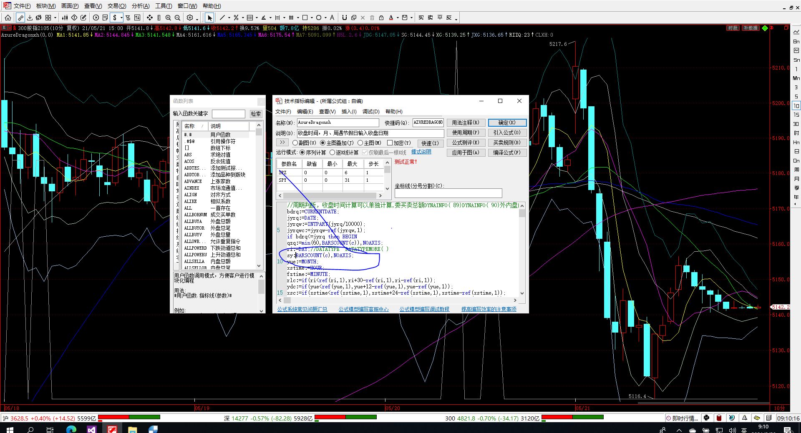Click the code editor horizontal scrollbar
The height and width of the screenshot is (433, 801).
pos(398,300)
